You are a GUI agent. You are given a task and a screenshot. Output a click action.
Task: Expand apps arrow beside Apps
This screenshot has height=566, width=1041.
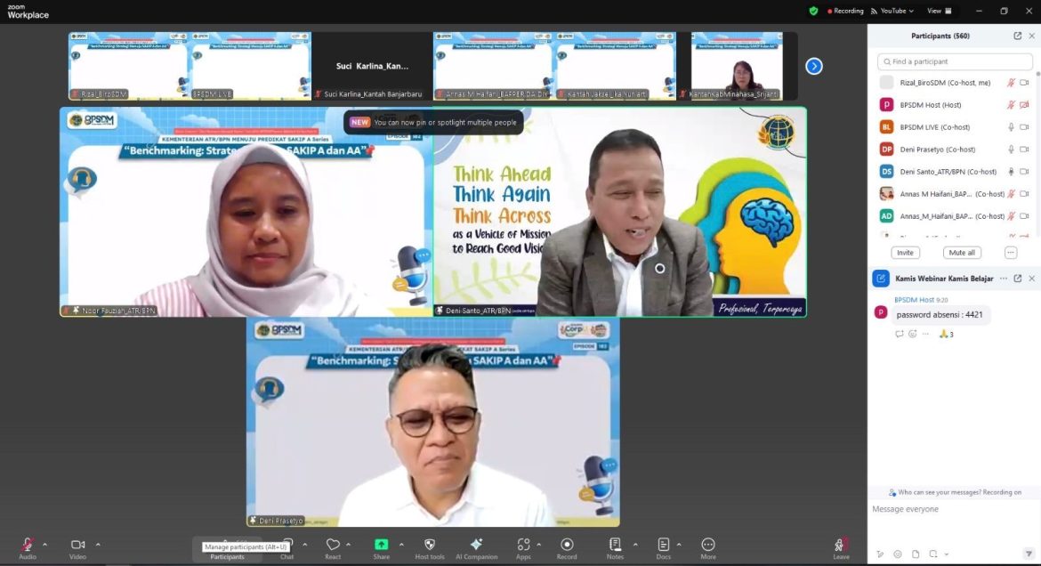point(538,545)
